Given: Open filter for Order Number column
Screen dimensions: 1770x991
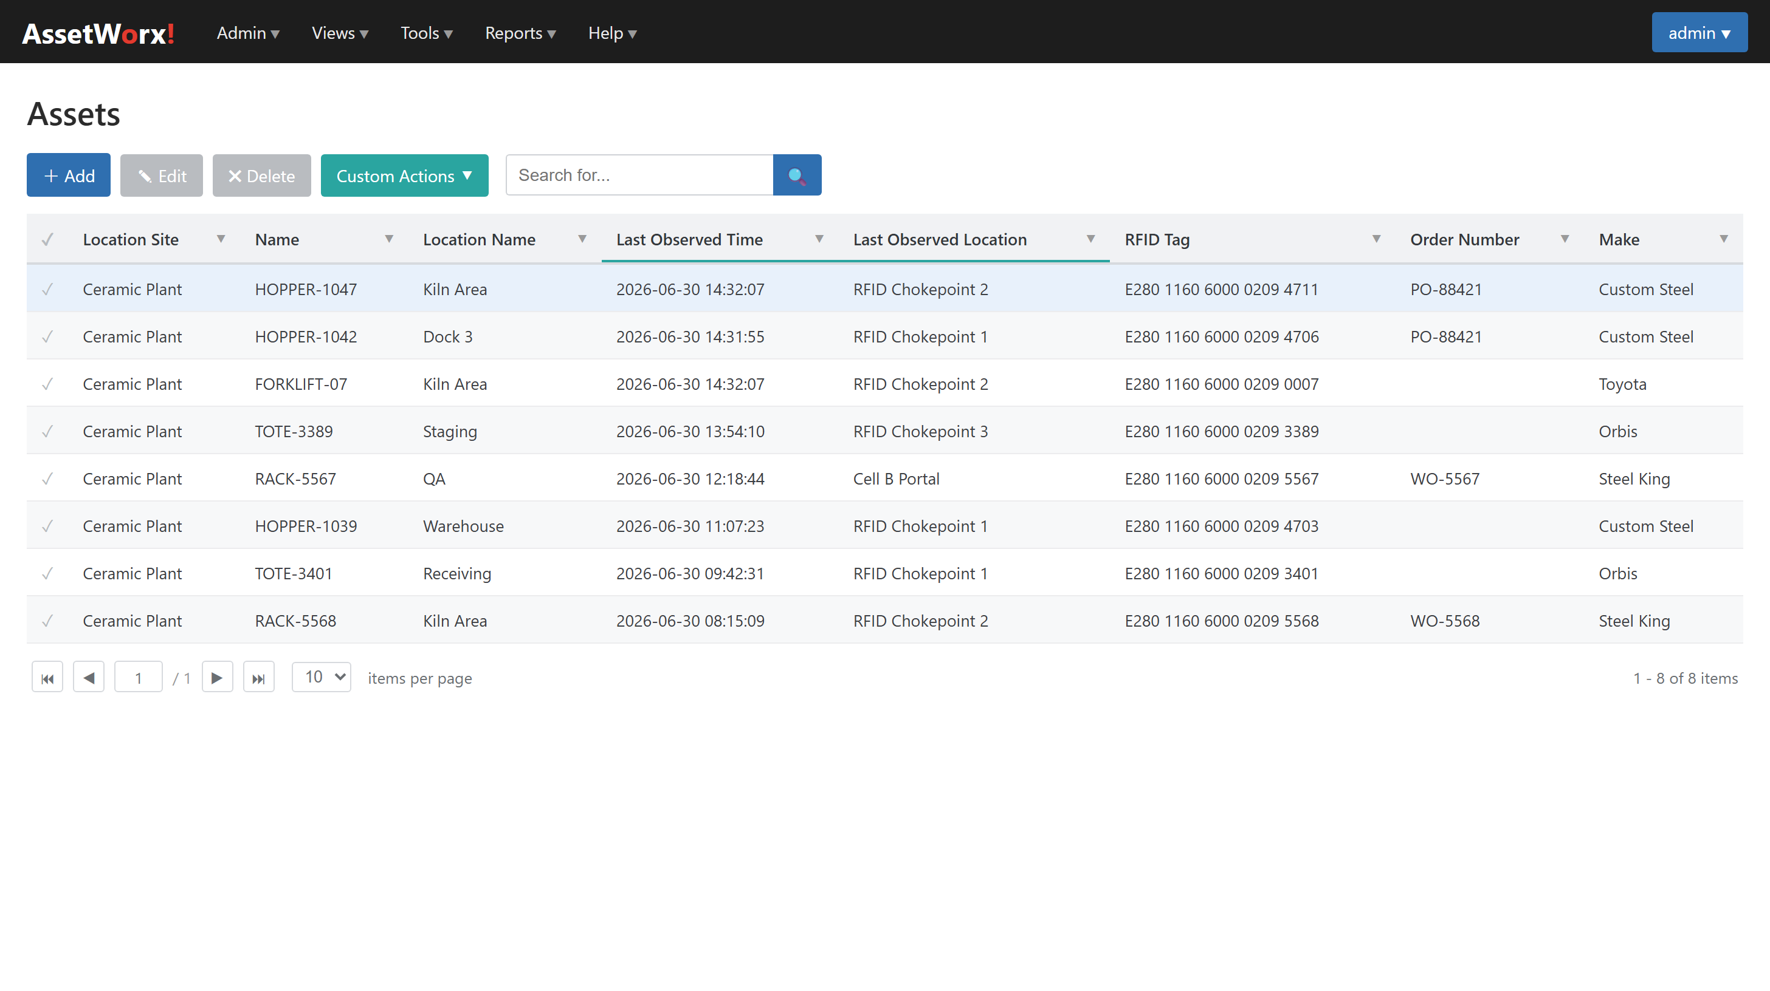Looking at the screenshot, I should [x=1565, y=239].
